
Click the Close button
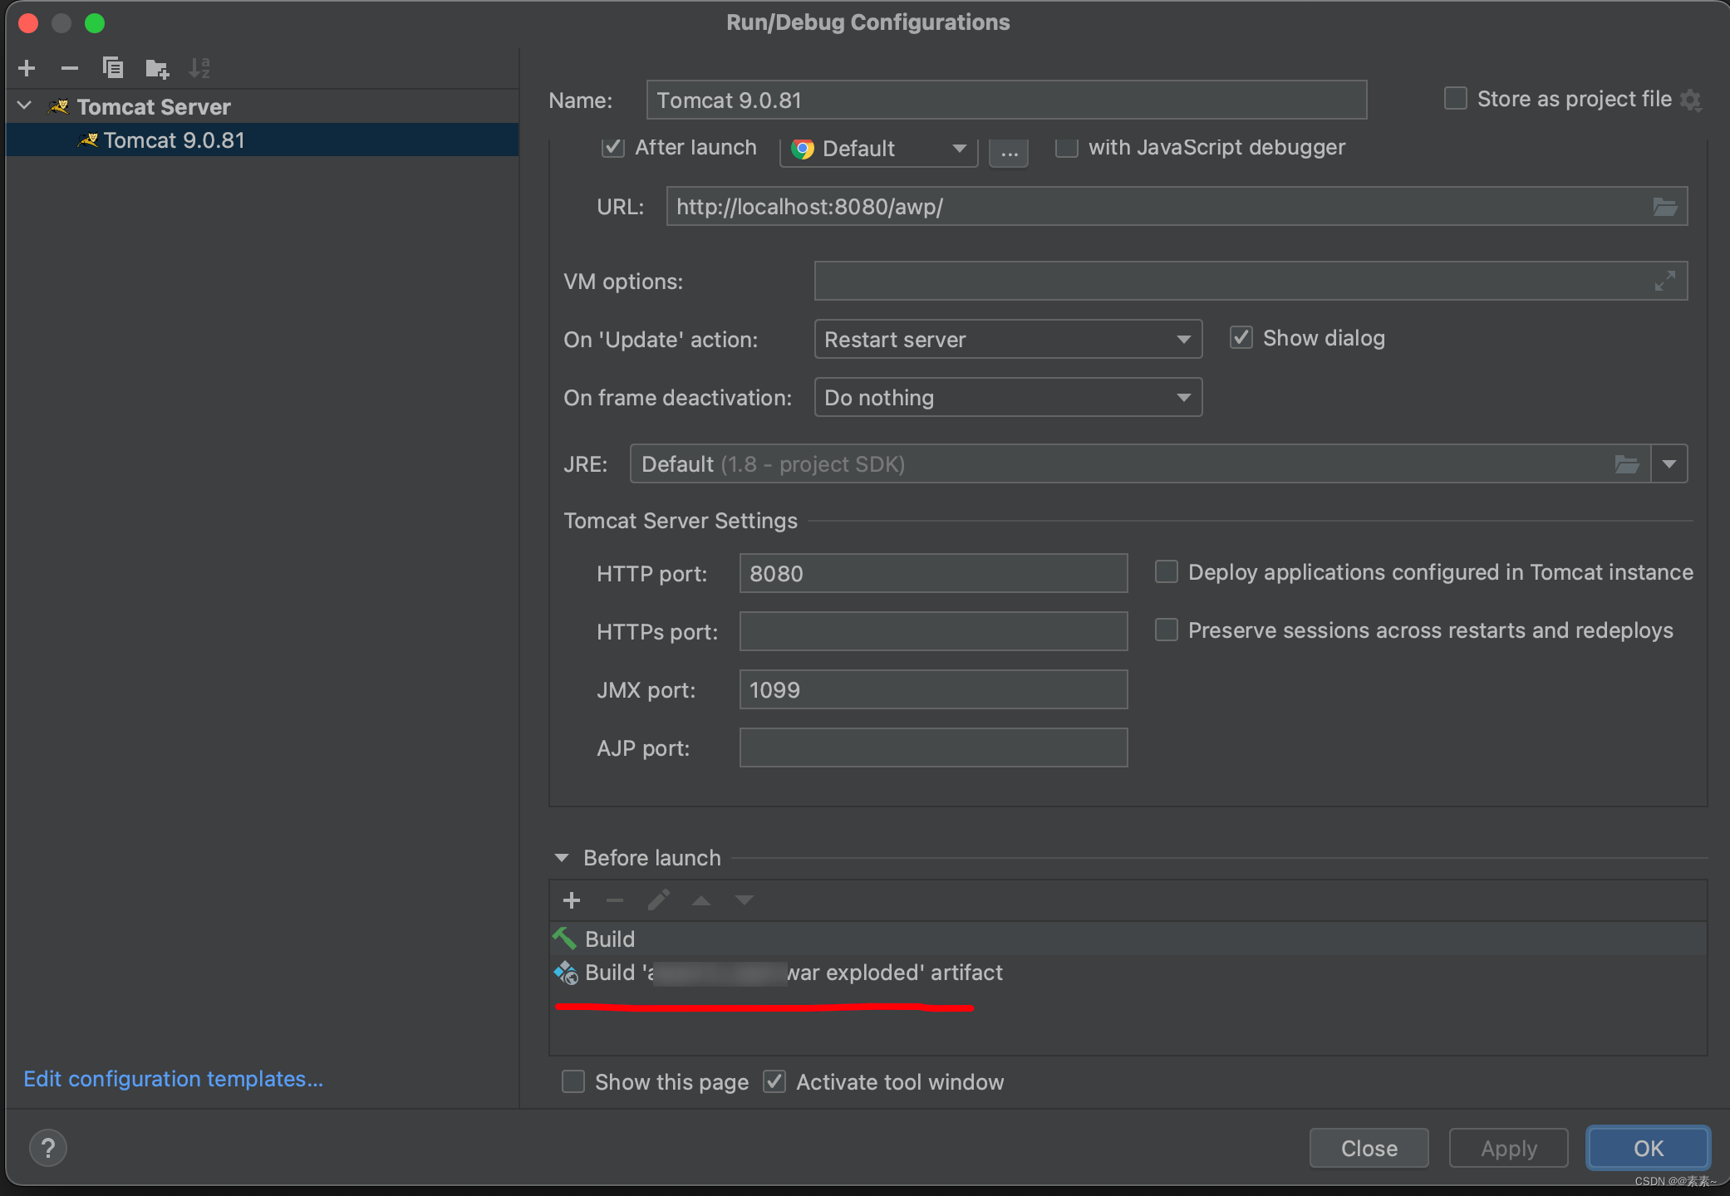(x=1369, y=1149)
